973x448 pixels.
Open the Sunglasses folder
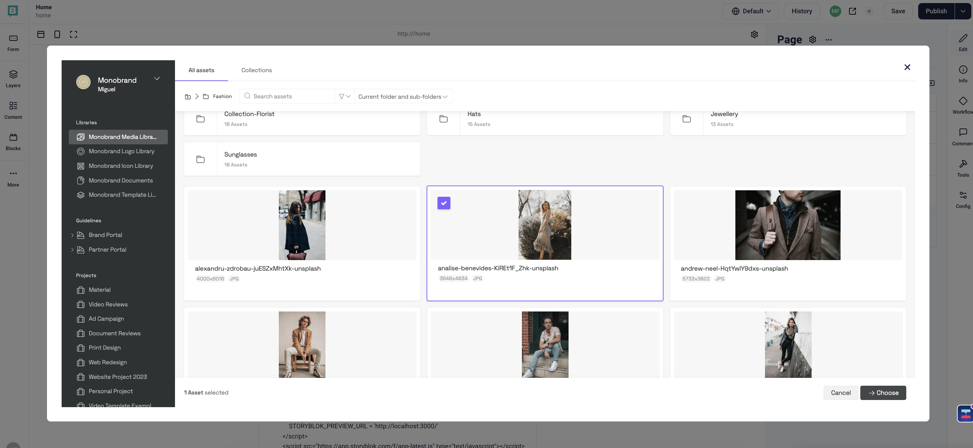pyautogui.click(x=302, y=159)
